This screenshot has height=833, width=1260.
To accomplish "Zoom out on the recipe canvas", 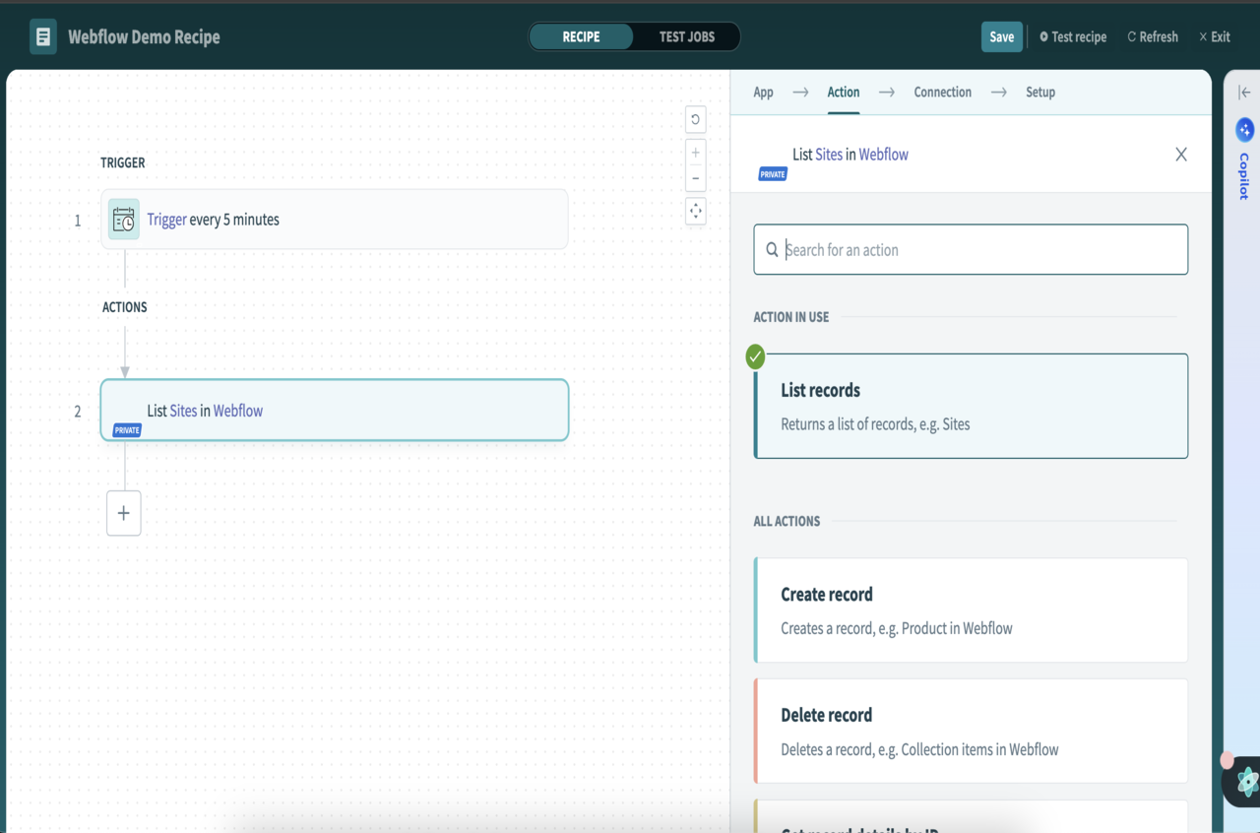I will (x=696, y=179).
